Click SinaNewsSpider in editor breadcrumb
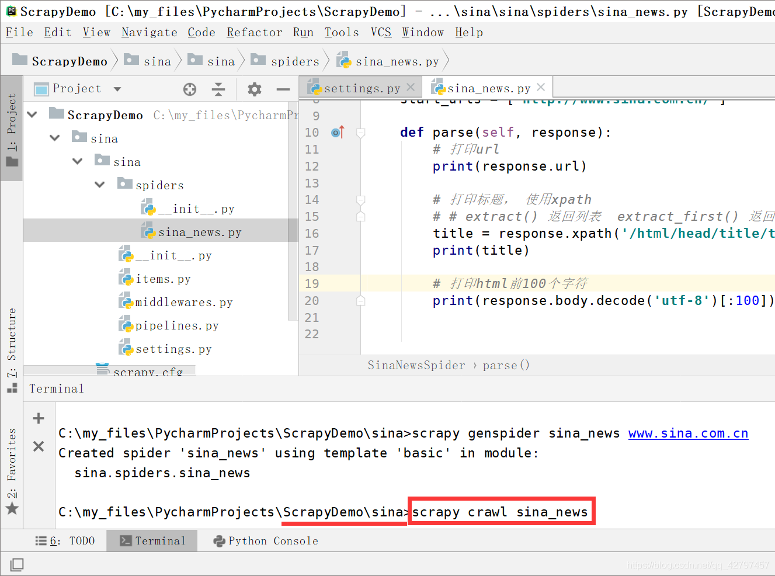Screen dimensions: 775x576 (x=416, y=365)
